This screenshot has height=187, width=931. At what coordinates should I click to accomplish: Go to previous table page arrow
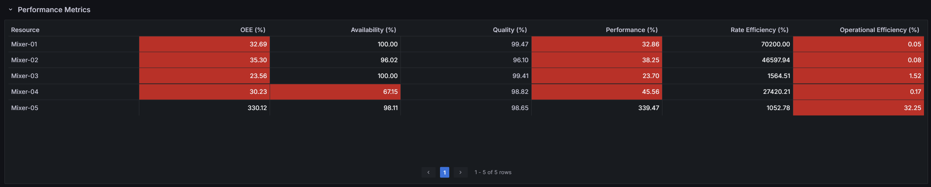point(428,172)
